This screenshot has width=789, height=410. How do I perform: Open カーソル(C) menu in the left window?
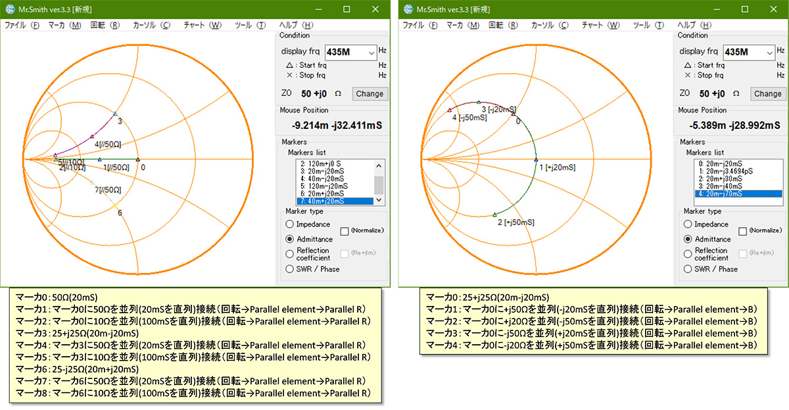pyautogui.click(x=152, y=25)
